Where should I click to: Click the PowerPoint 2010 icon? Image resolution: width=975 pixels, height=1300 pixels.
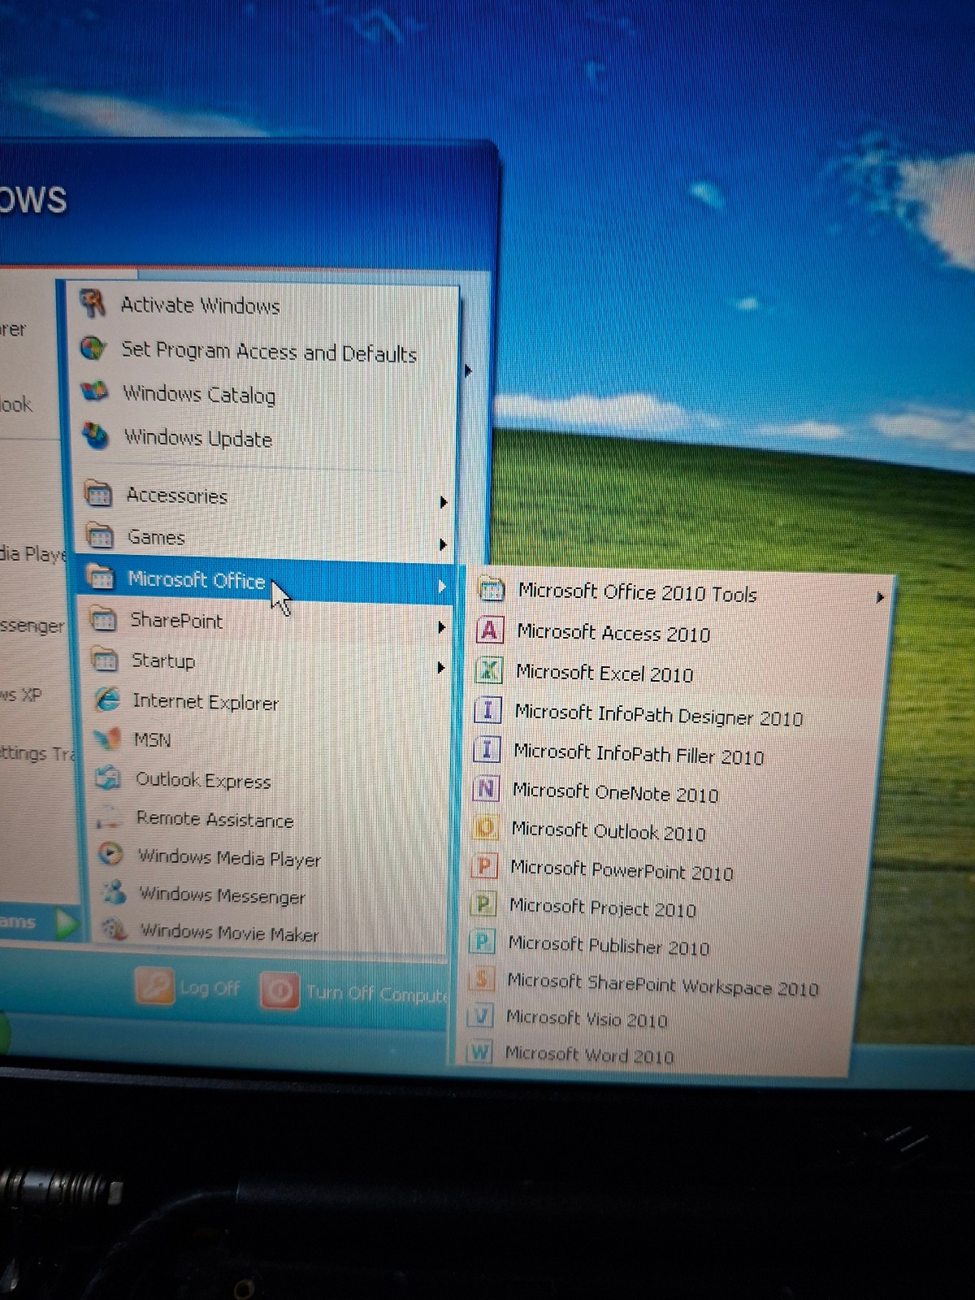pos(484,866)
